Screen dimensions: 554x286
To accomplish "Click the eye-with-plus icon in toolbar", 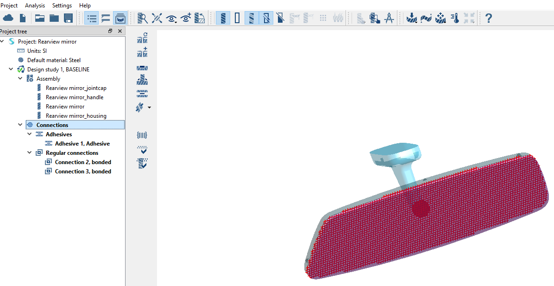I will (186, 19).
